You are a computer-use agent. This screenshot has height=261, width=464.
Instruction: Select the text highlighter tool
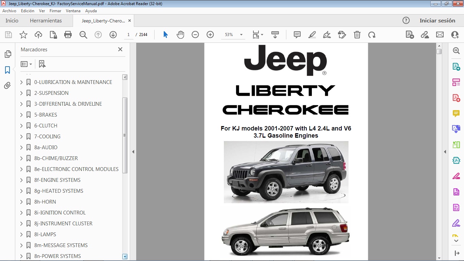312,34
